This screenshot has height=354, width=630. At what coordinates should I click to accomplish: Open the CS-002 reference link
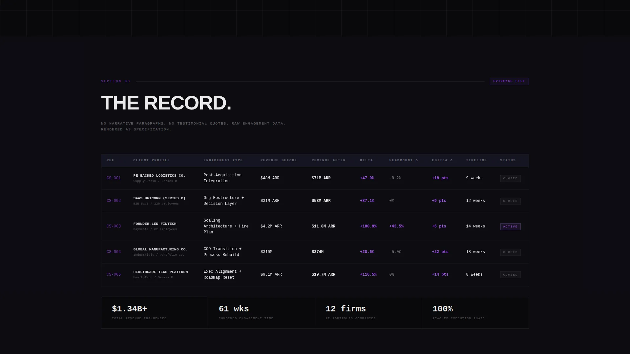click(114, 201)
